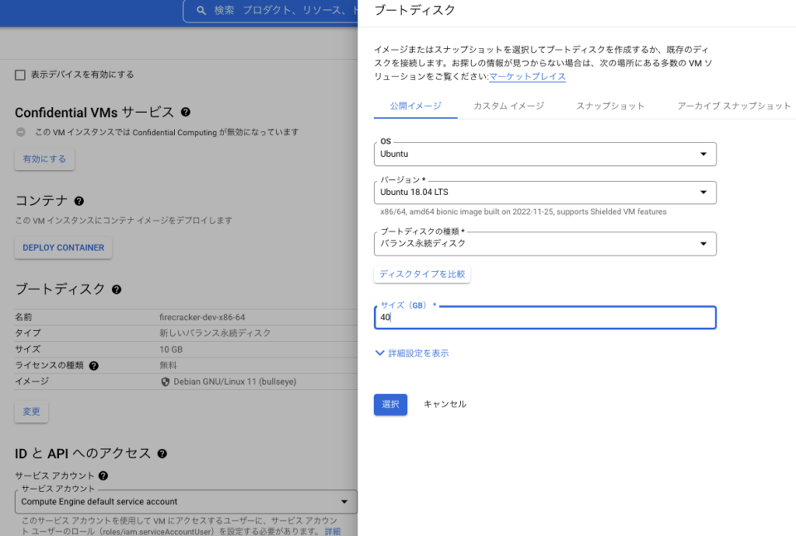Click the Confidential Computing disabled status indicator
Image resolution: width=796 pixels, height=536 pixels.
coord(18,131)
